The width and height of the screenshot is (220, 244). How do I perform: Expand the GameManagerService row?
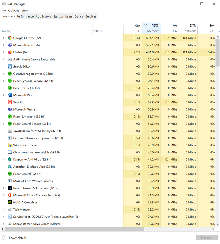click(4, 74)
